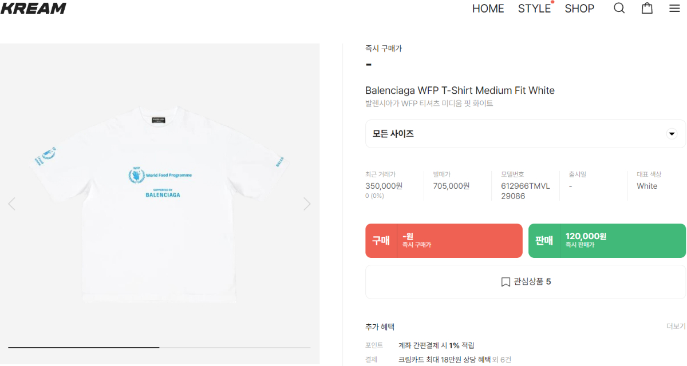Open the STYLE menu
687x366 pixels.
[x=534, y=9]
